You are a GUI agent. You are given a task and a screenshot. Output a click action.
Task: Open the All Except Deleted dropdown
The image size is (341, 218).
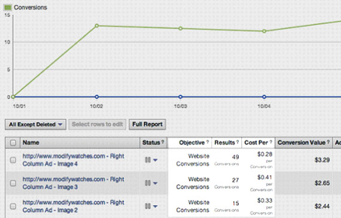36,124
